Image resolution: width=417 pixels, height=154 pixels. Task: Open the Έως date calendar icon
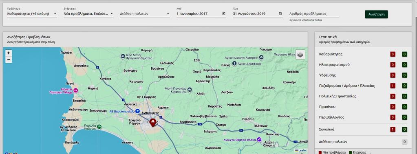point(280,13)
